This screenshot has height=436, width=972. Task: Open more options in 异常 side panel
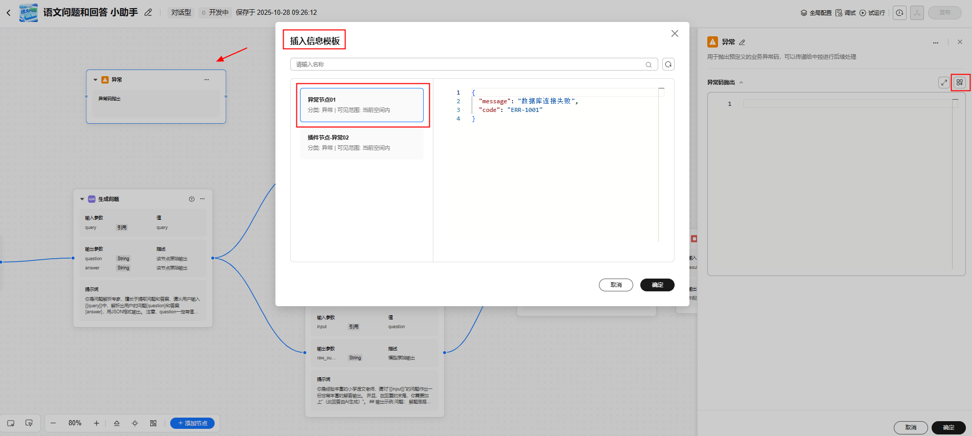[x=936, y=42]
